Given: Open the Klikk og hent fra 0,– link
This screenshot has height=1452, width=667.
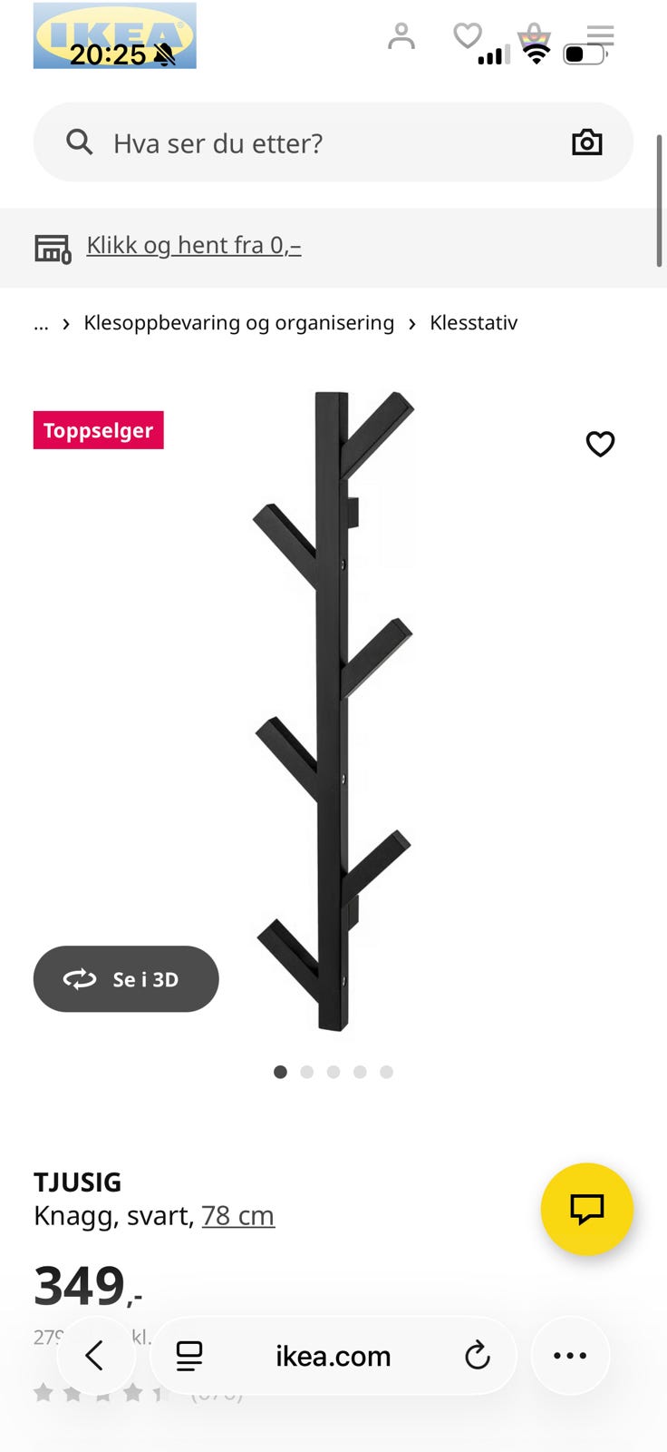Looking at the screenshot, I should click(194, 245).
